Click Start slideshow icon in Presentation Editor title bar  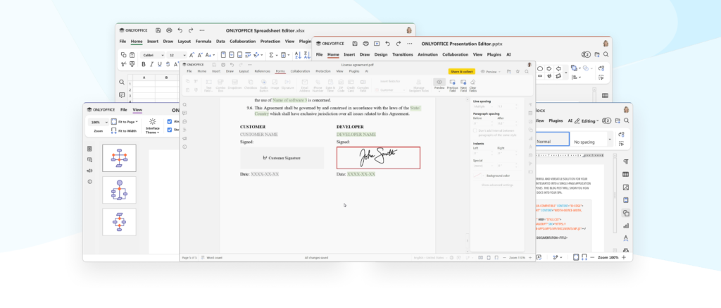[x=377, y=43]
